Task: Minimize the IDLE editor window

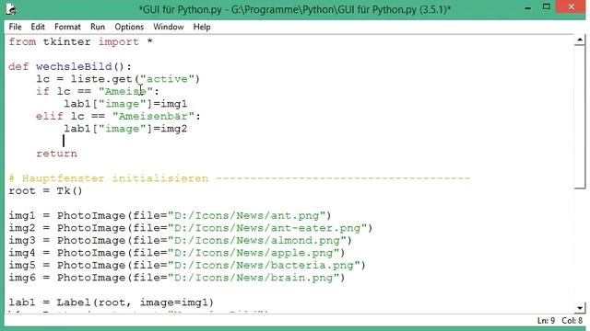Action: pos(528,8)
